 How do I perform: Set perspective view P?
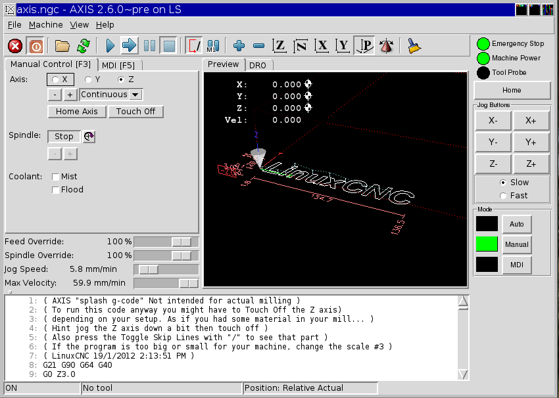tap(364, 46)
